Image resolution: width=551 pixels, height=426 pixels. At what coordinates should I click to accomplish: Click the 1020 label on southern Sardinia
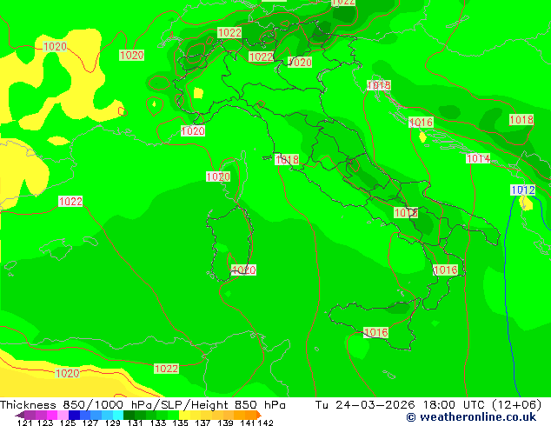pyautogui.click(x=243, y=270)
